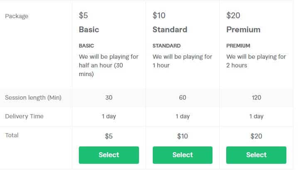This screenshot has width=298, height=170.
Task: Click the half an hour description text
Action: 108,65
